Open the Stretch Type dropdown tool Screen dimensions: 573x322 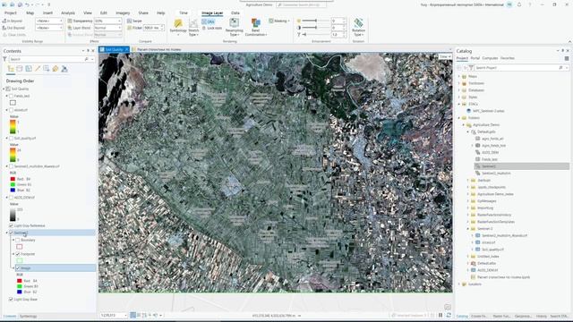coord(193,28)
